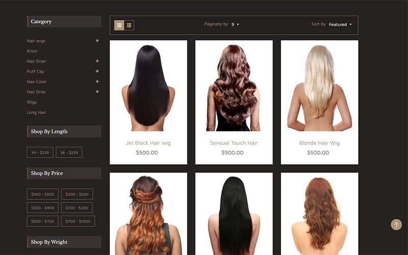This screenshot has height=255, width=408.
Task: Click the Jet Black Hair wig title
Action: 148,143
